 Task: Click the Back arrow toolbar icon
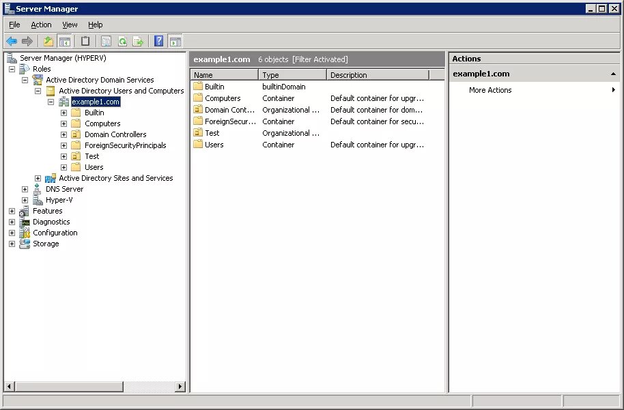[x=12, y=41]
